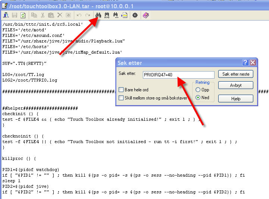Click the Undo arrow icon

click(79, 15)
